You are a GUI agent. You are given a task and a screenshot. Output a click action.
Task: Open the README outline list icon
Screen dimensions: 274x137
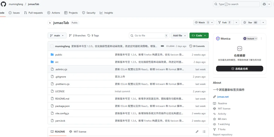[204, 132]
